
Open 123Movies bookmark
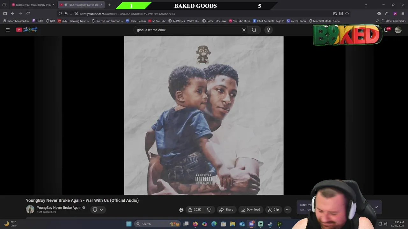point(184,21)
